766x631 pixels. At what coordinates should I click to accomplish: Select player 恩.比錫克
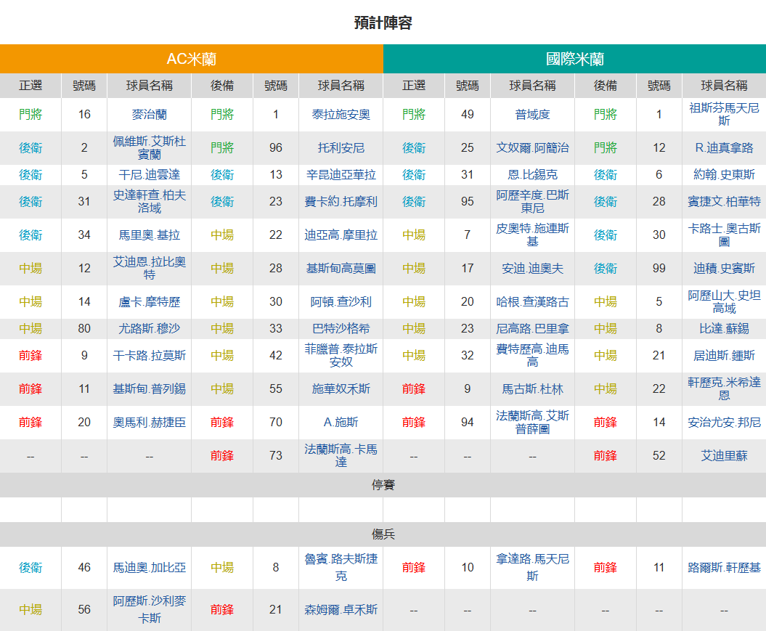532,174
